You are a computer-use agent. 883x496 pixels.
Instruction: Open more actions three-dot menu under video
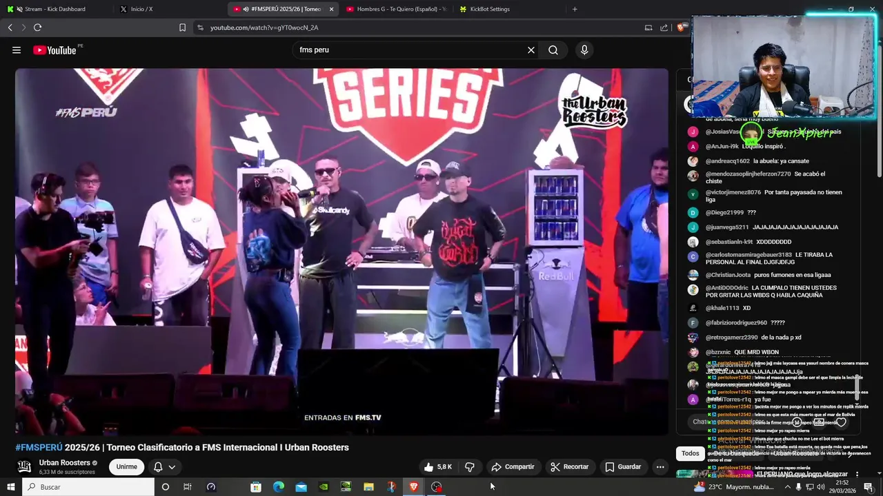coord(660,467)
